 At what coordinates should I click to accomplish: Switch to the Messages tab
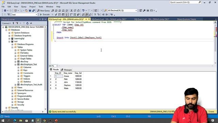click(x=66, y=70)
